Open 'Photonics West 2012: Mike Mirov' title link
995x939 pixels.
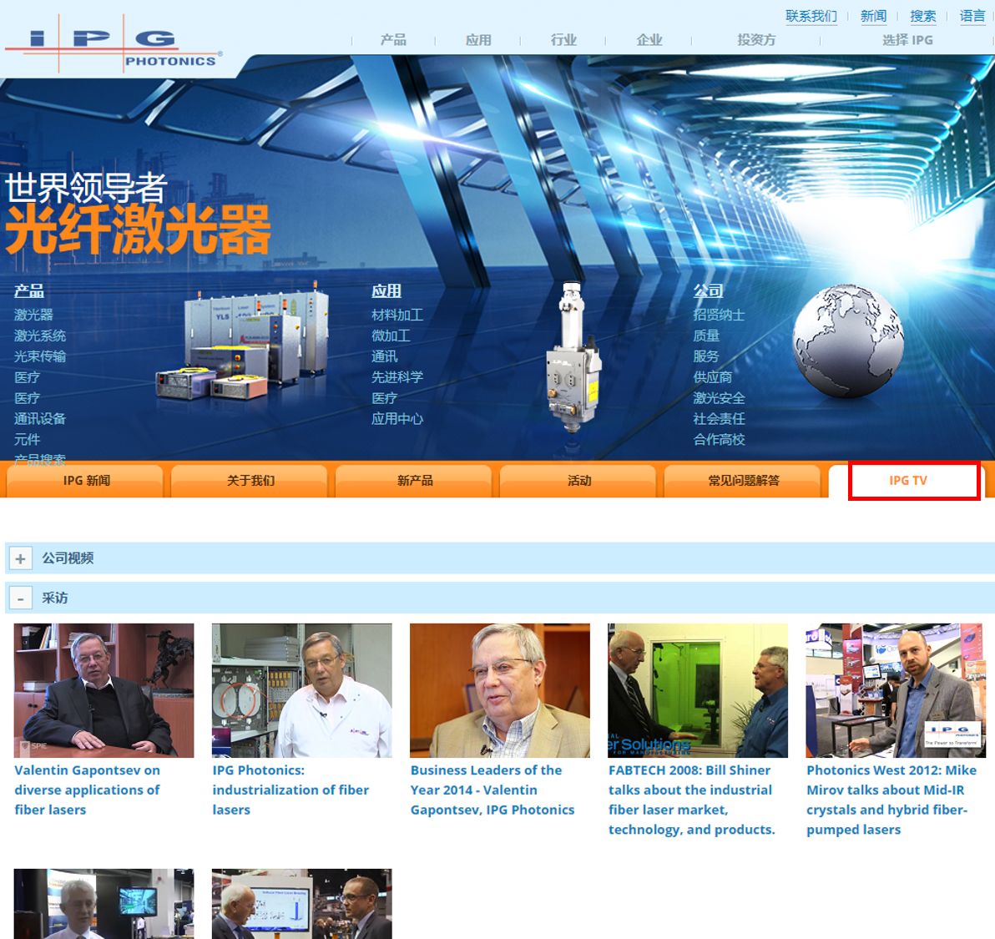coord(891,800)
